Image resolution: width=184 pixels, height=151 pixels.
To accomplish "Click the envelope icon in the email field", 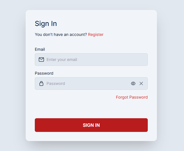I will click(41, 60).
